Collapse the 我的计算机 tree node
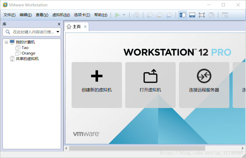 (x=7, y=42)
